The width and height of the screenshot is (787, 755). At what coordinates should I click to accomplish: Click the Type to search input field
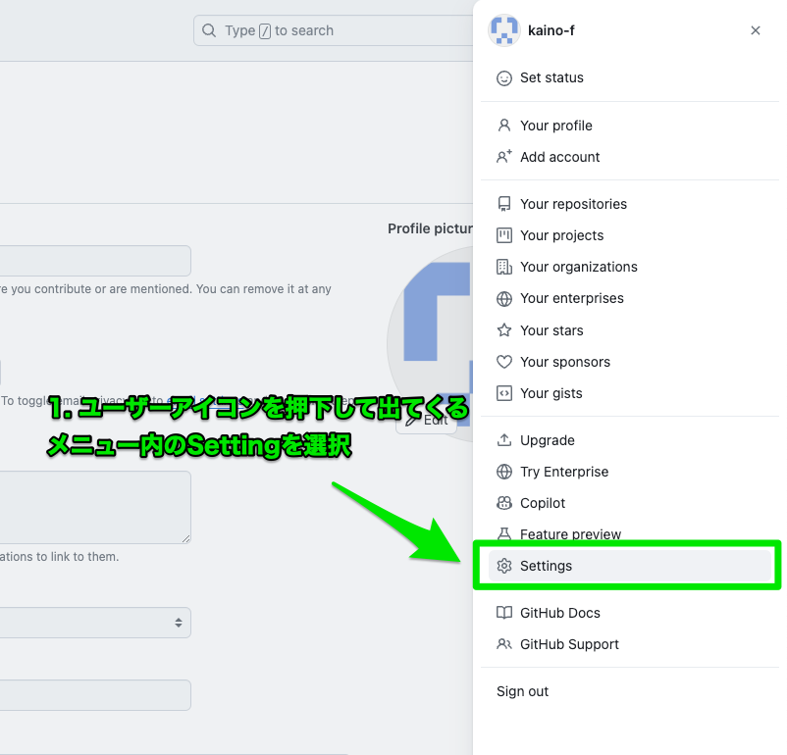tap(294, 30)
